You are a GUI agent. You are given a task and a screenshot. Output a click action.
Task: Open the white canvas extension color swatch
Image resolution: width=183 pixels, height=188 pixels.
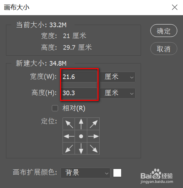[117, 173]
